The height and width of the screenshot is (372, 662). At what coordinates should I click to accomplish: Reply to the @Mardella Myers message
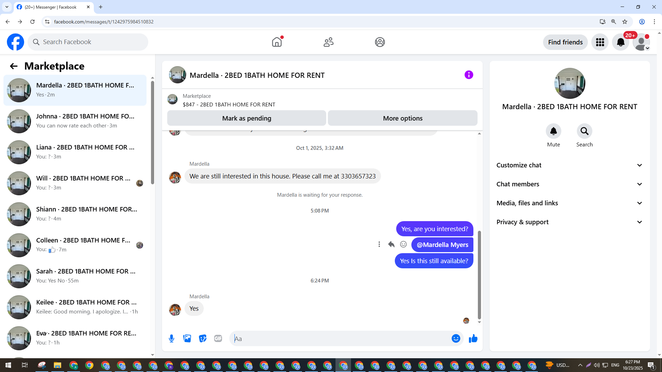coord(391,245)
